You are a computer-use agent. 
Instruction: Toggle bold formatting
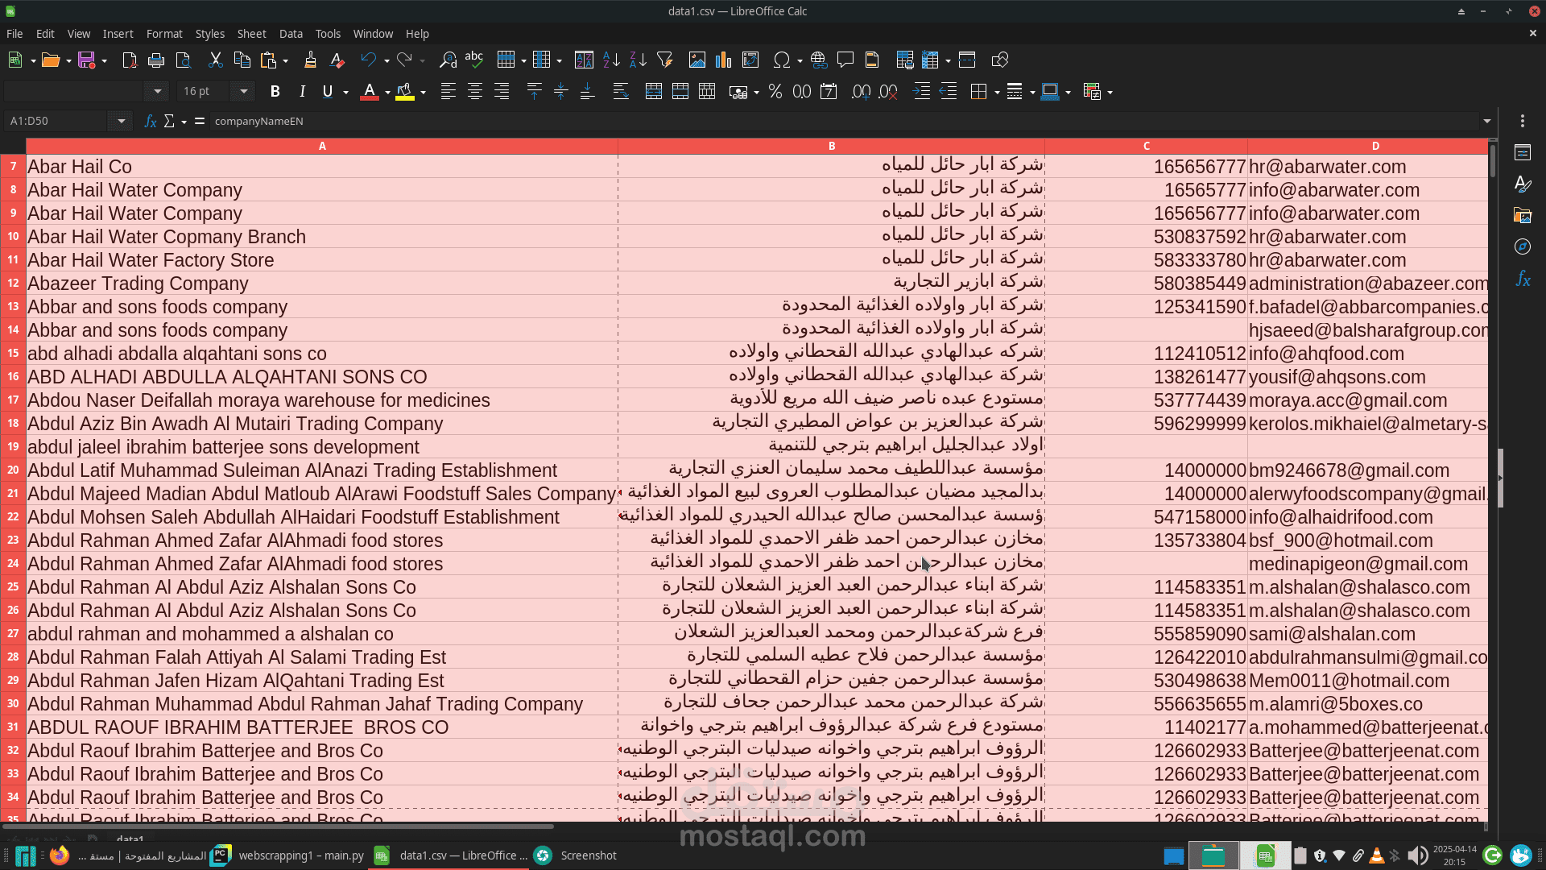click(x=275, y=92)
